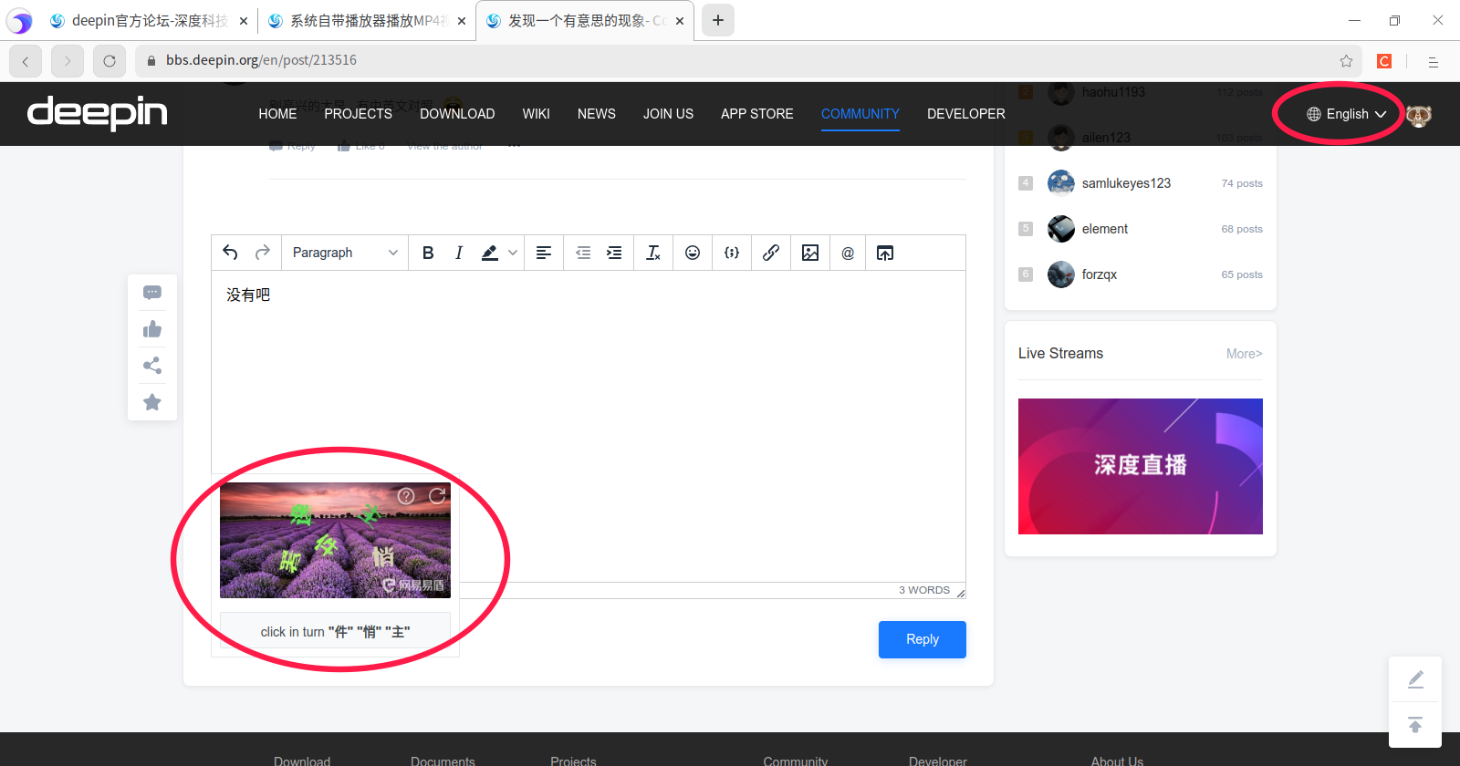Open a new browser tab
The width and height of the screenshot is (1460, 766).
click(x=718, y=20)
